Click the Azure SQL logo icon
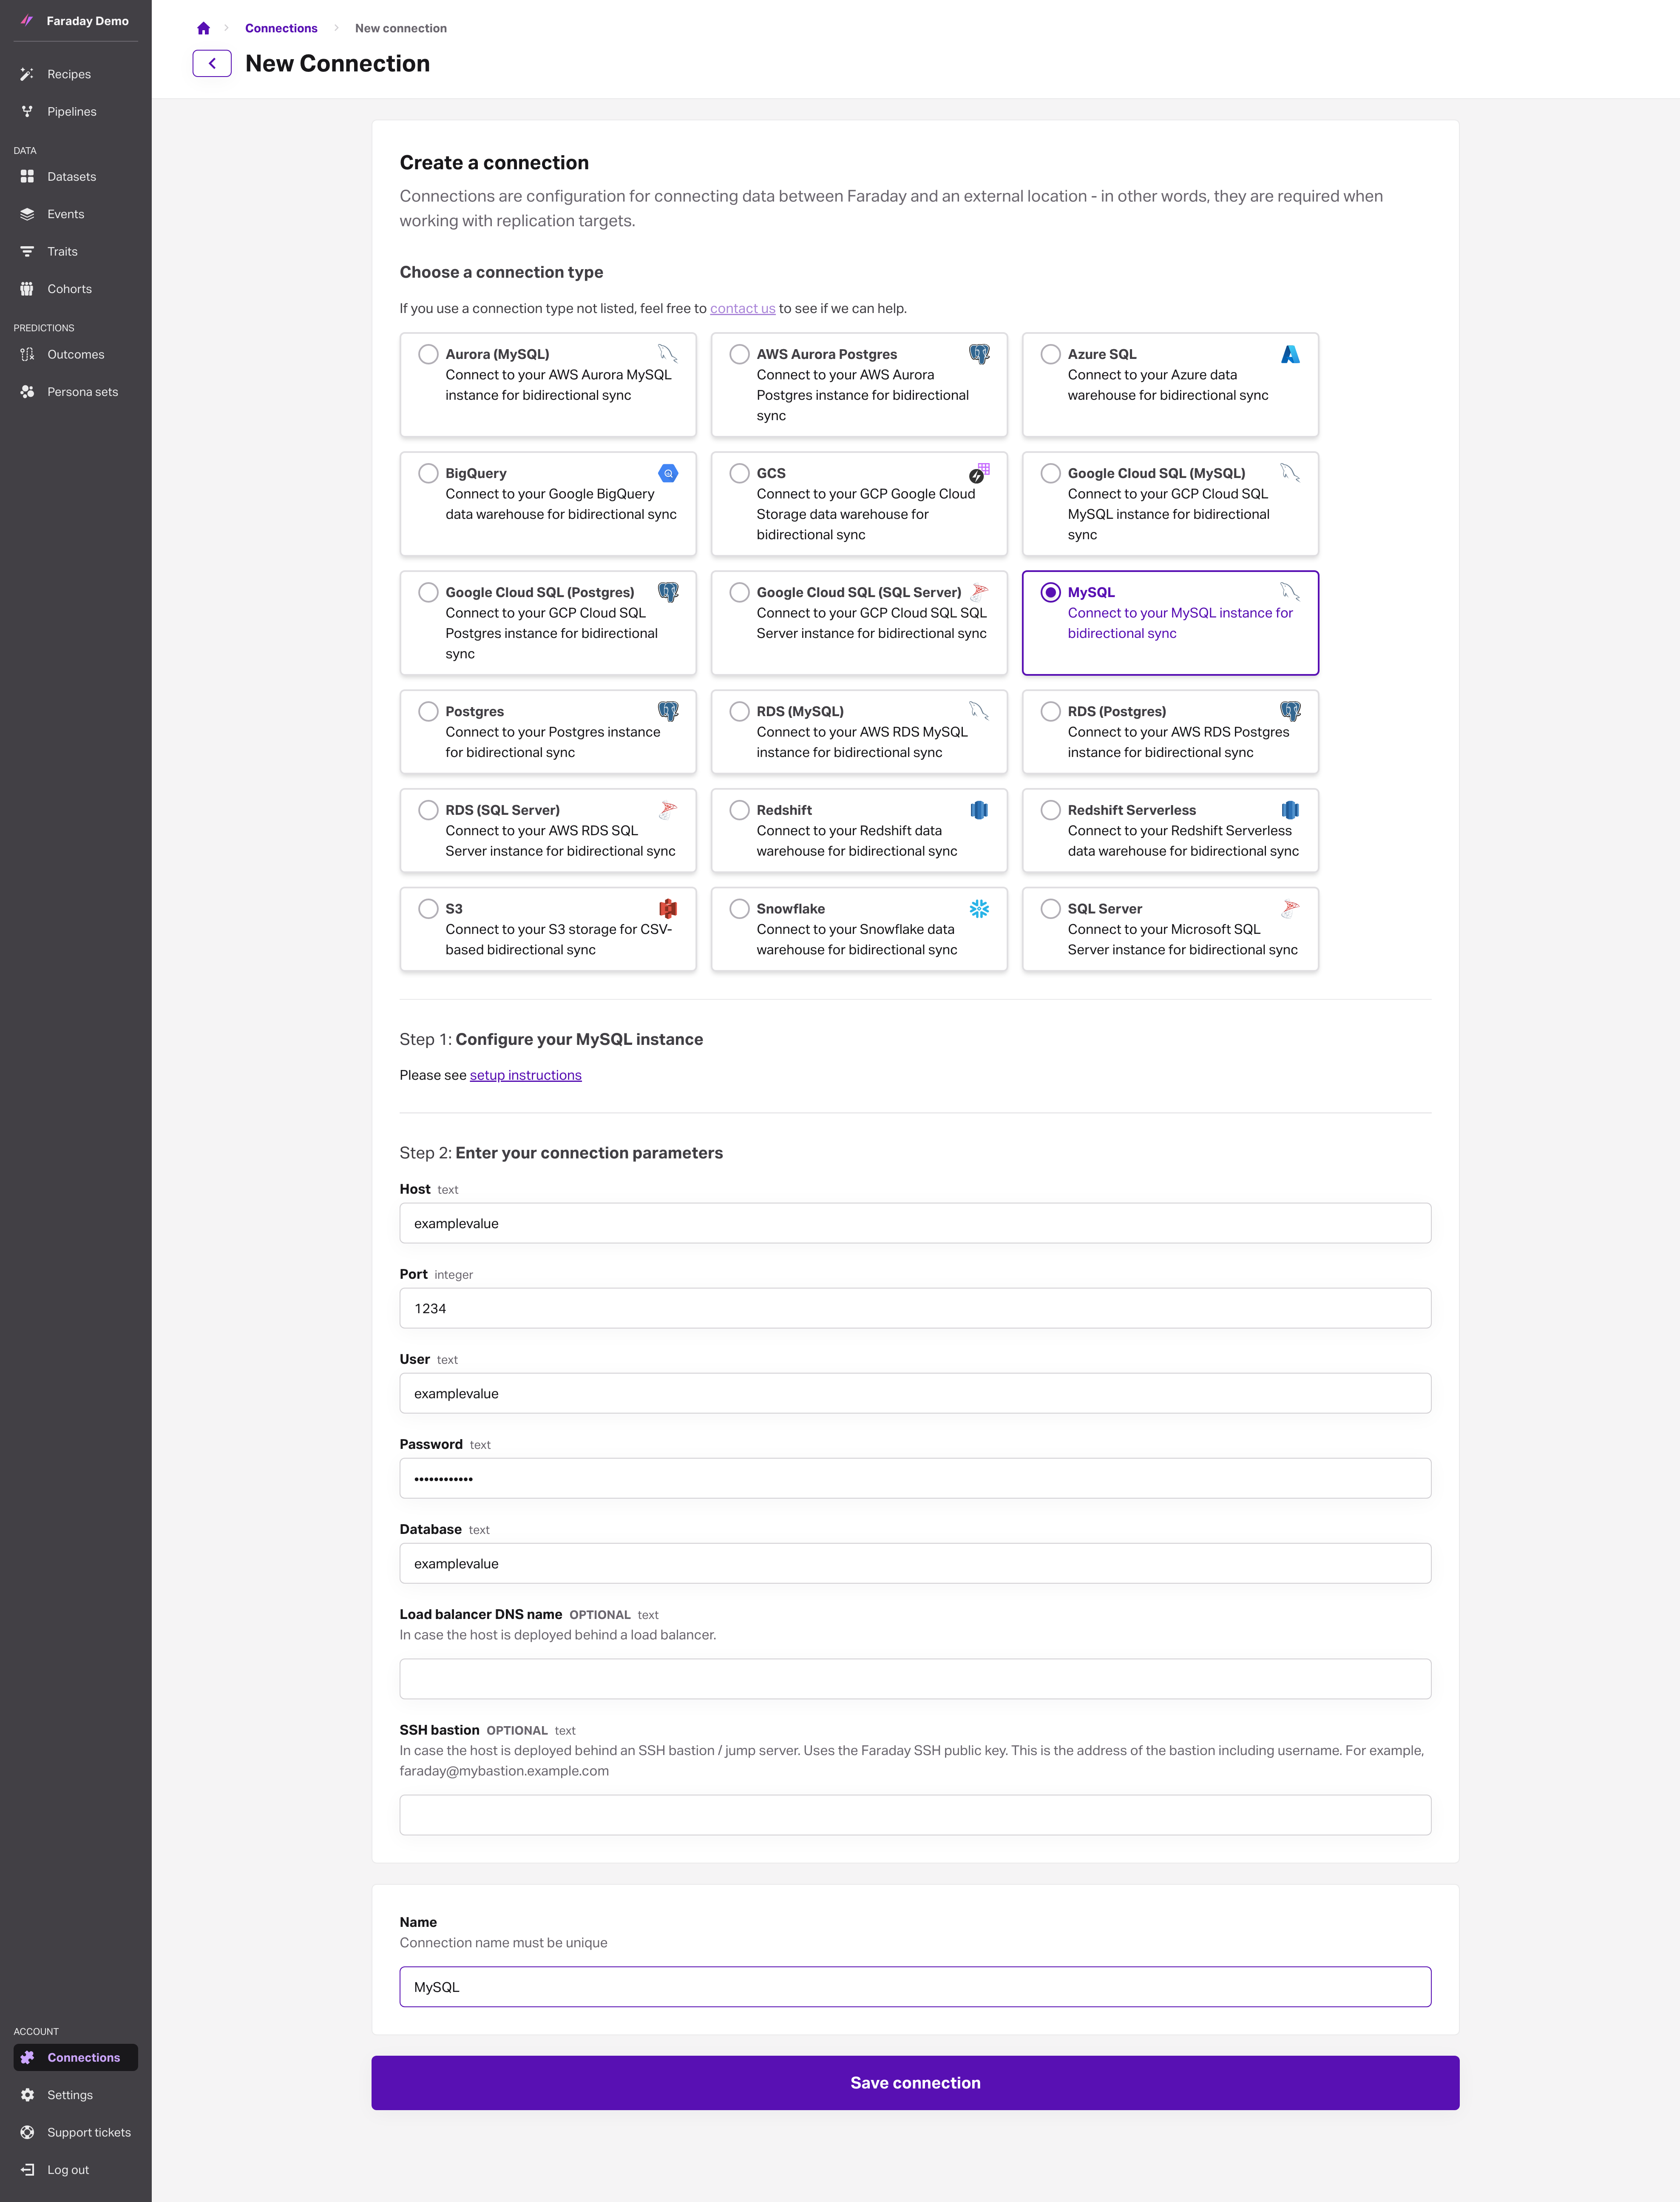This screenshot has width=1680, height=2202. [1290, 354]
